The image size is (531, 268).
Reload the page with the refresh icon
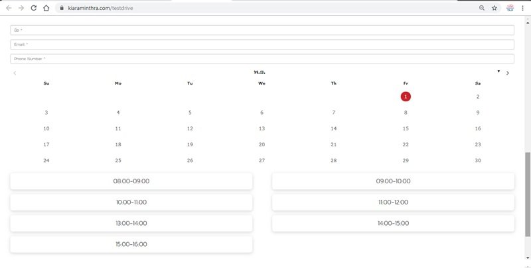click(x=33, y=8)
